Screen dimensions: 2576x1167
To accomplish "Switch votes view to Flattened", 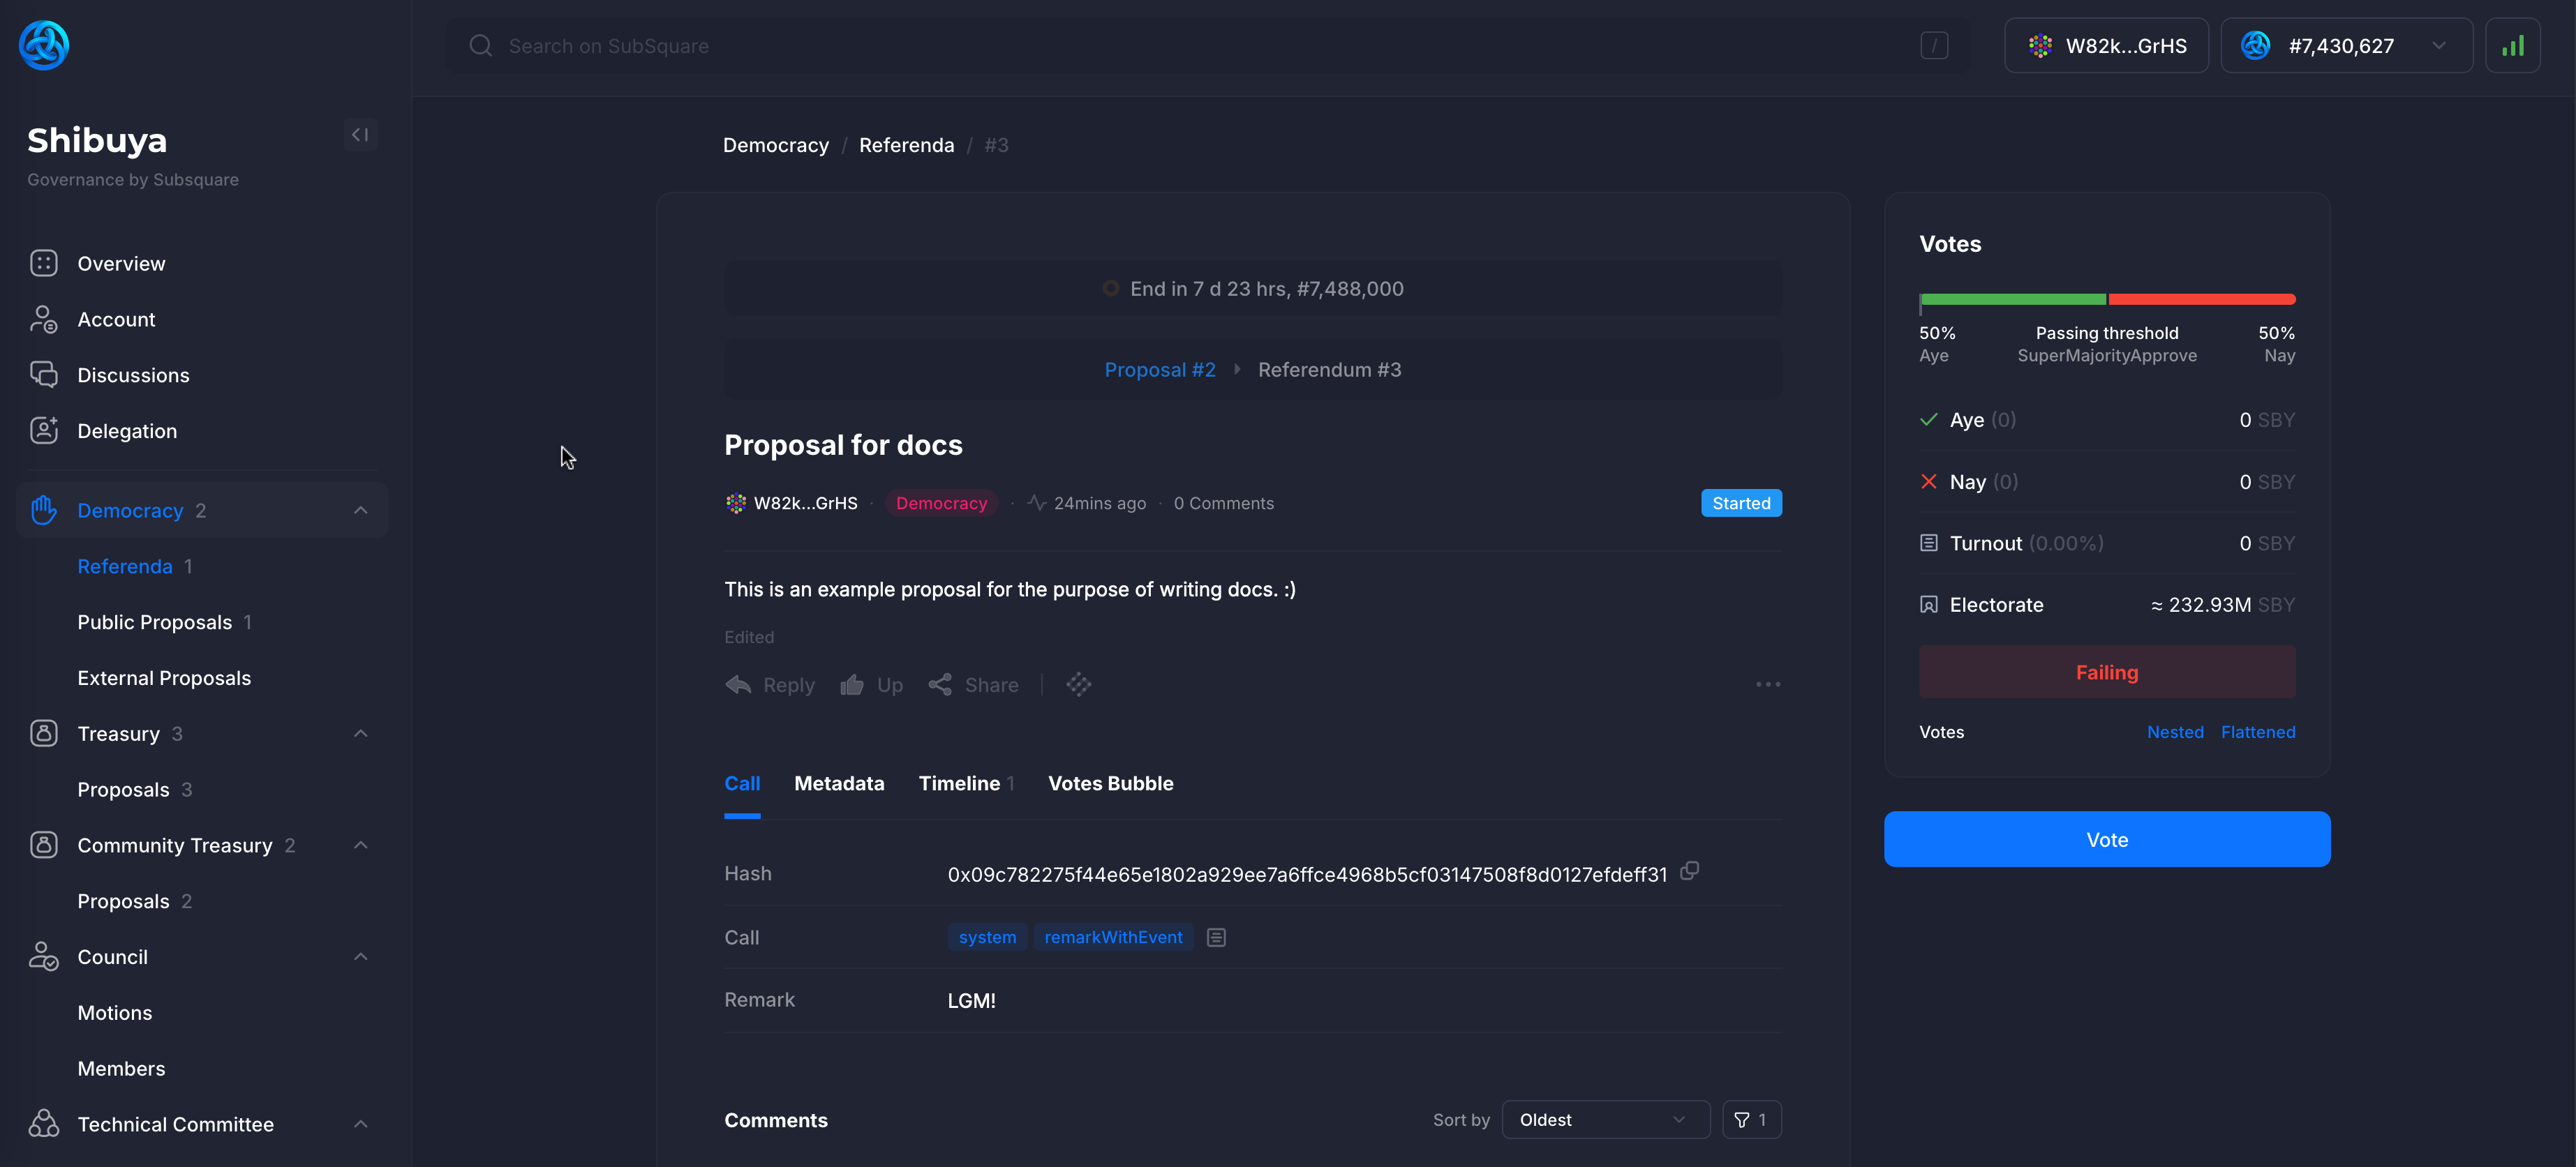I will coord(2257,732).
